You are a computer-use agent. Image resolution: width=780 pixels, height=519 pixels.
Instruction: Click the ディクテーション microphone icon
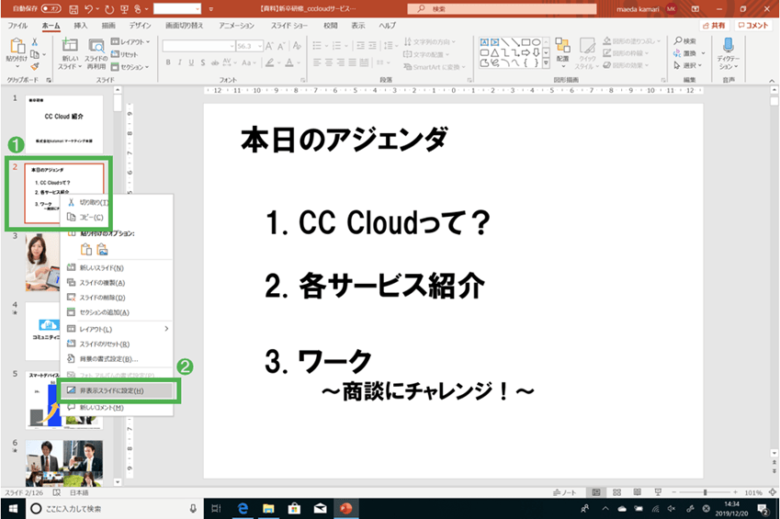(729, 46)
